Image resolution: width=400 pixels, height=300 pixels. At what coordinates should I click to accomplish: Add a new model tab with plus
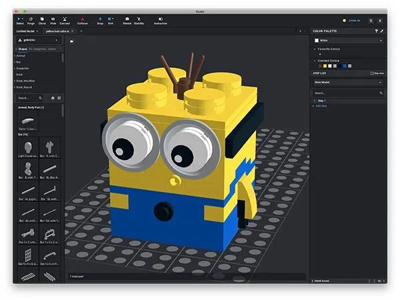pos(81,31)
